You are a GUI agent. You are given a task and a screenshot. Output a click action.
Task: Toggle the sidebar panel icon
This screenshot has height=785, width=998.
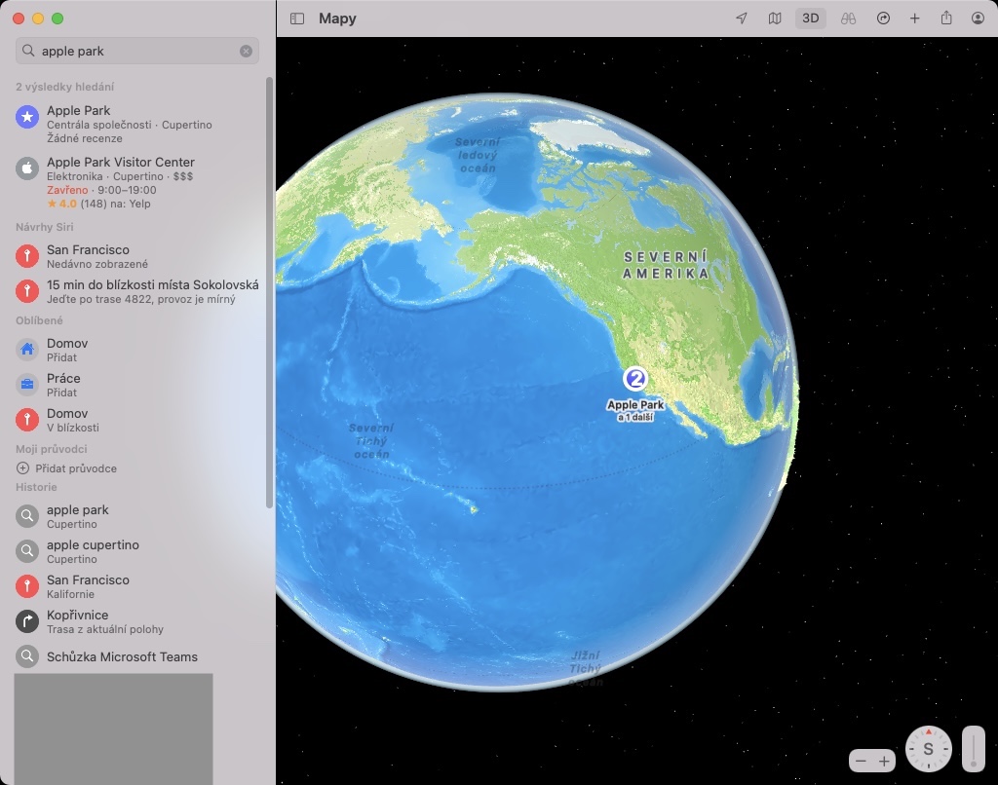[x=297, y=19]
